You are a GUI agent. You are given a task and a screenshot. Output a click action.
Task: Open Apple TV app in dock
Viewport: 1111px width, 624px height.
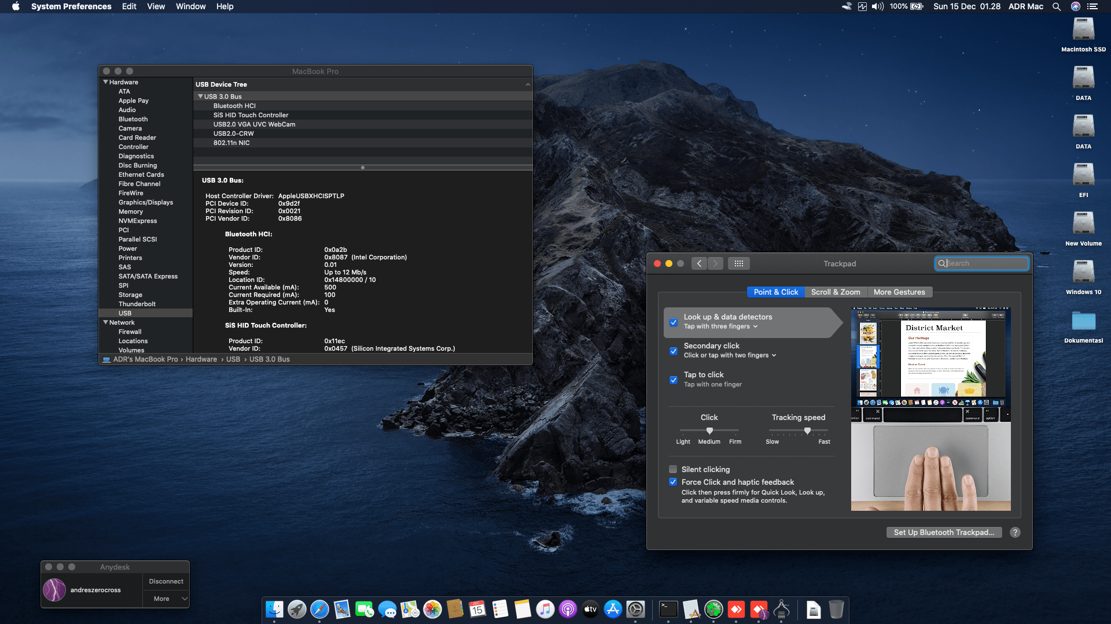click(x=590, y=609)
